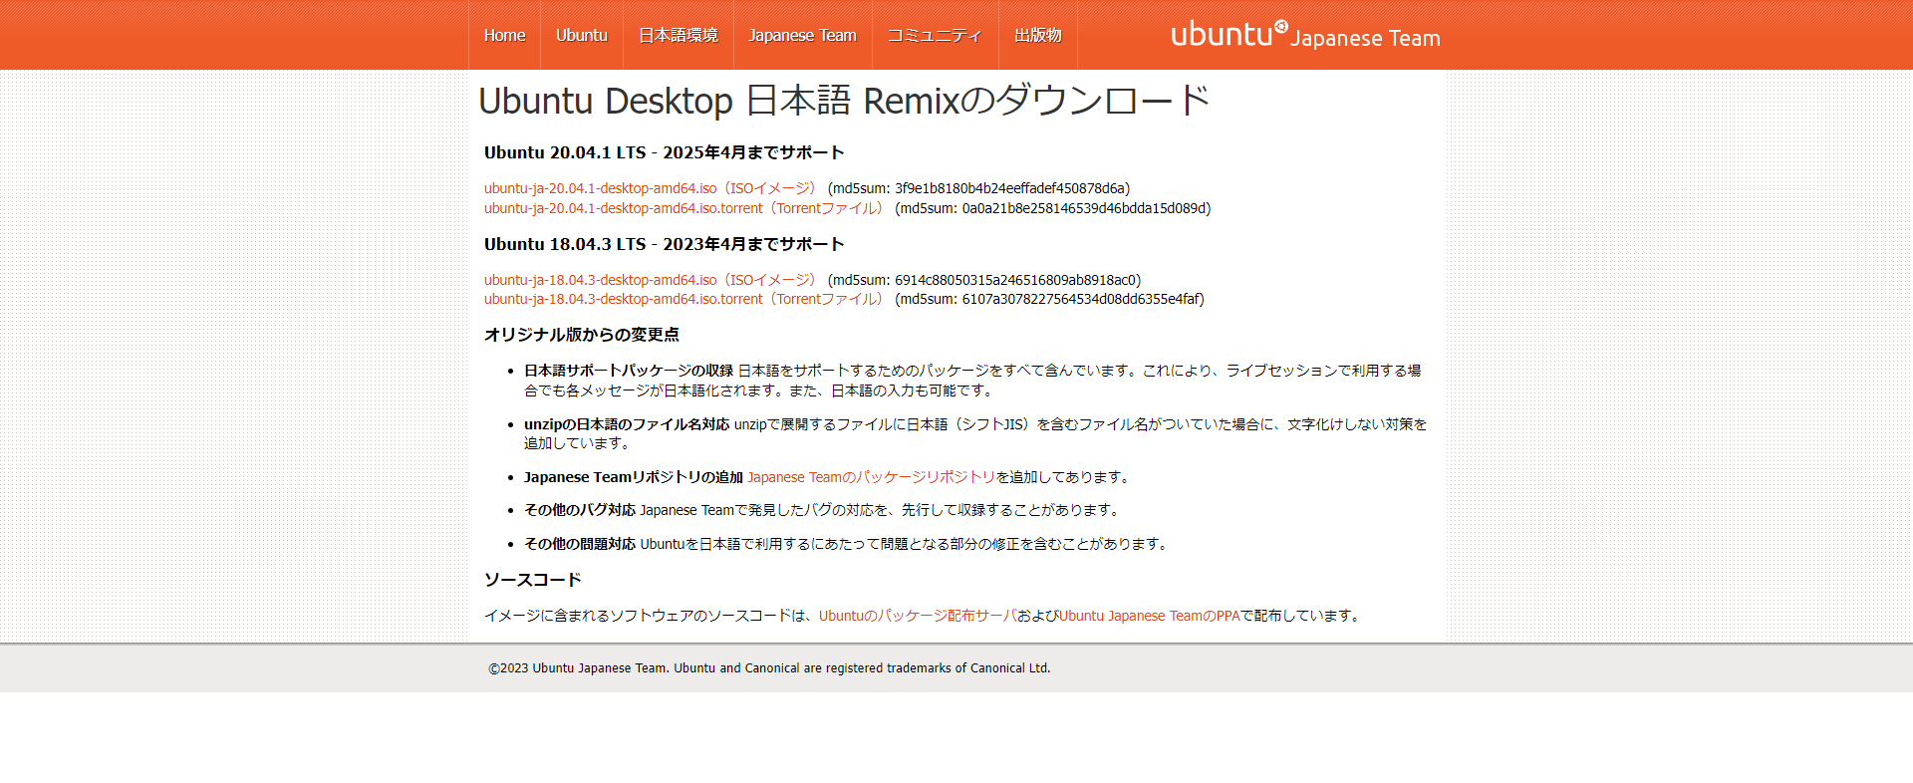The width and height of the screenshot is (1913, 783).
Task: Click the オリジナル版からの変更点 heading
Action: tap(582, 335)
